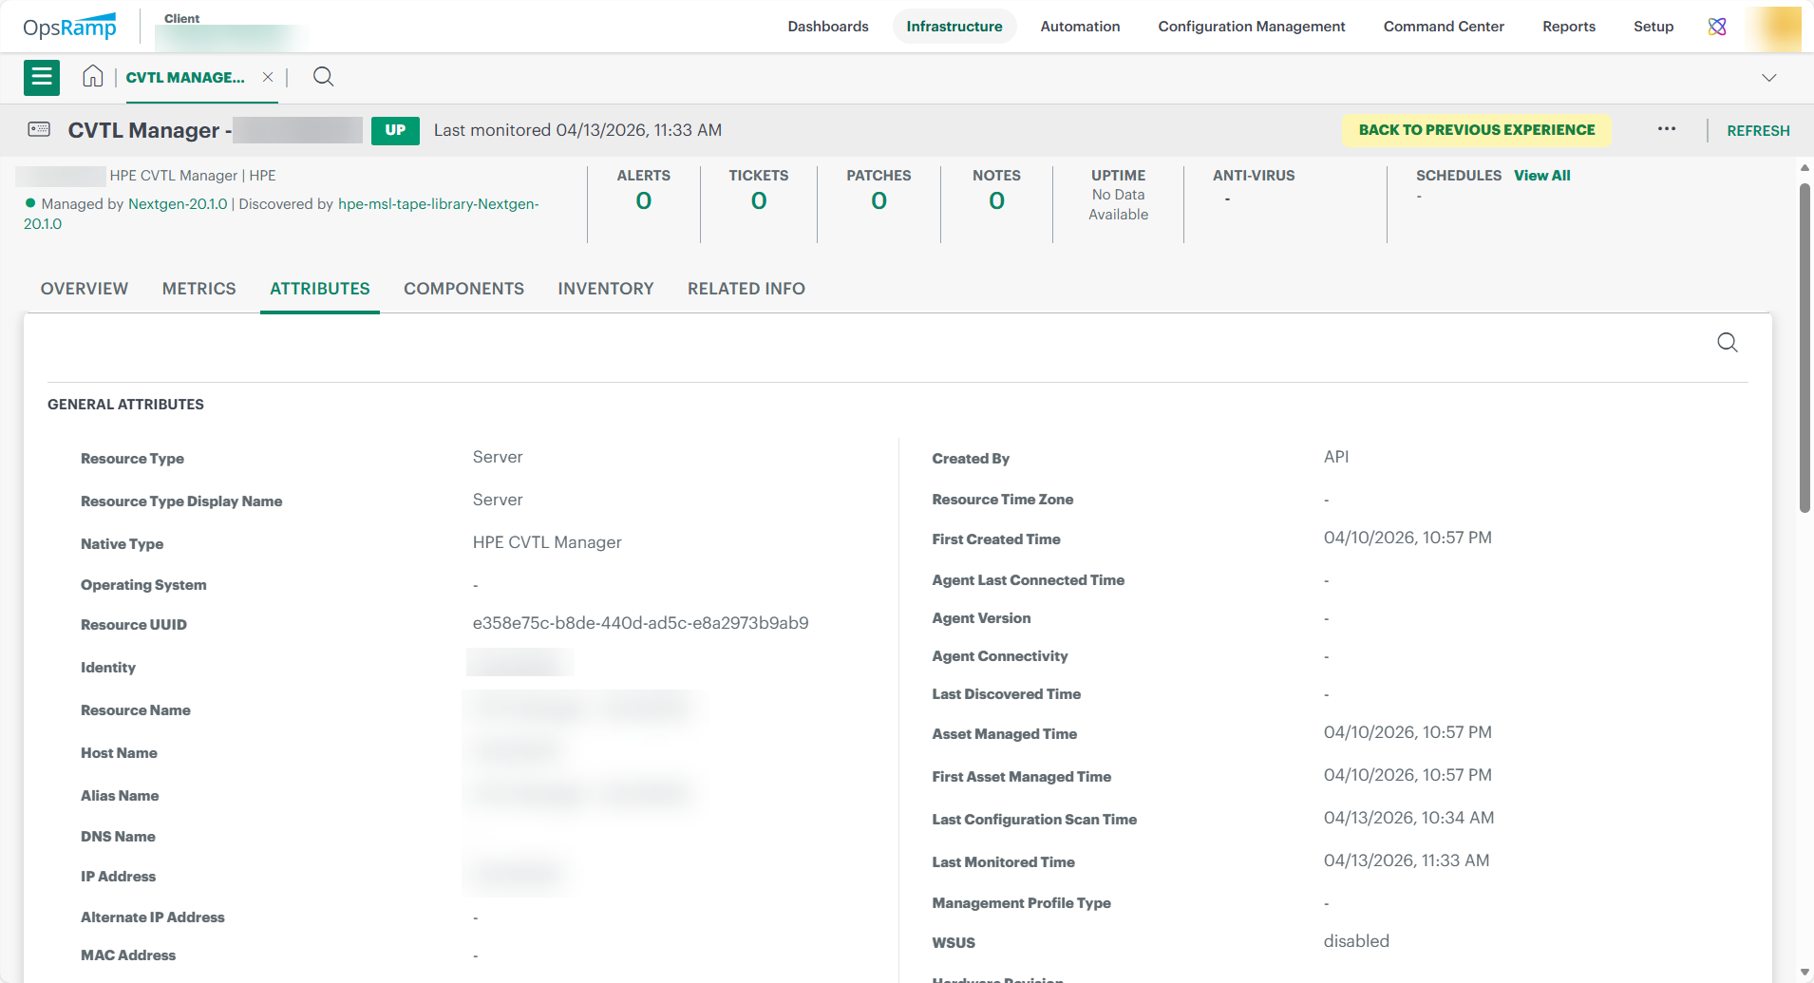Viewport: 1814px width, 983px height.
Task: Switch to the Metrics tab
Action: [x=198, y=289]
